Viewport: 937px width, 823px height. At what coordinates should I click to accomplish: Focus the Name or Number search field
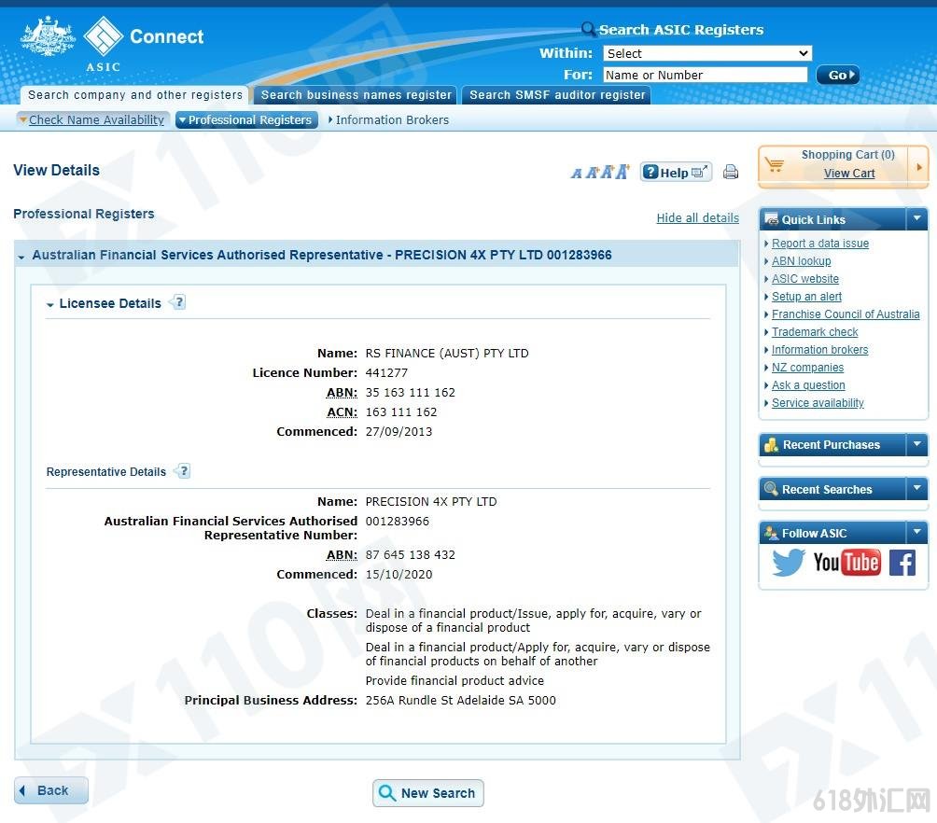(706, 75)
